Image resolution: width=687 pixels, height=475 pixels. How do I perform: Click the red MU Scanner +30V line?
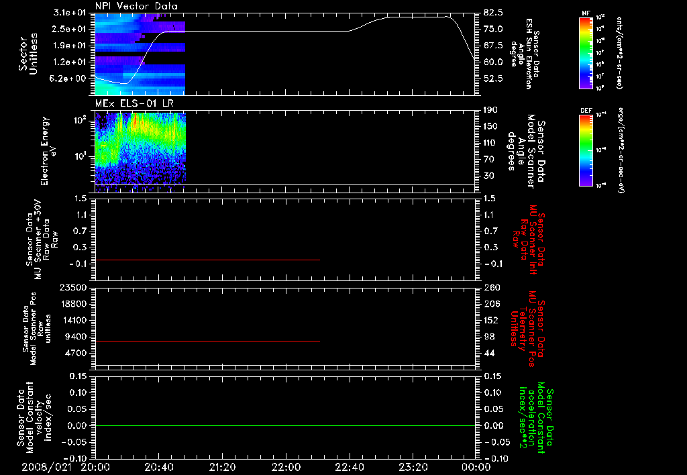208,260
